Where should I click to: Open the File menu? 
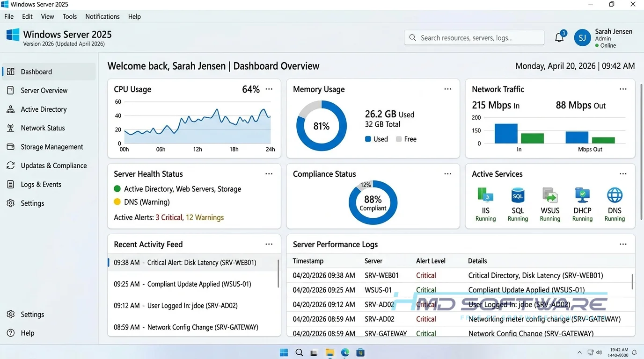point(9,16)
